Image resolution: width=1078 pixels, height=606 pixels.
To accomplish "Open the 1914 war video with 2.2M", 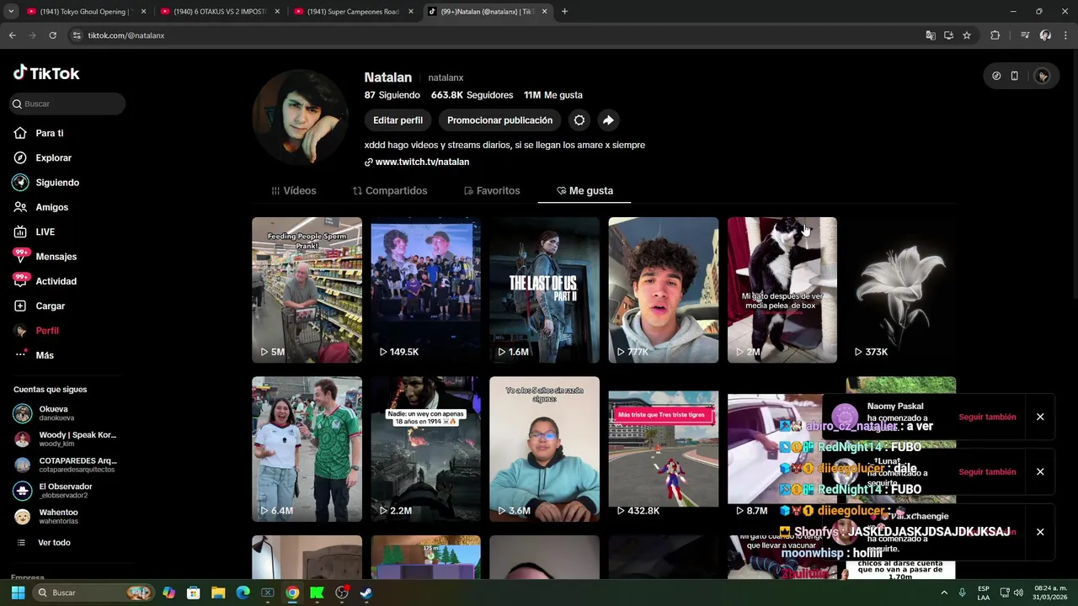I will [425, 449].
